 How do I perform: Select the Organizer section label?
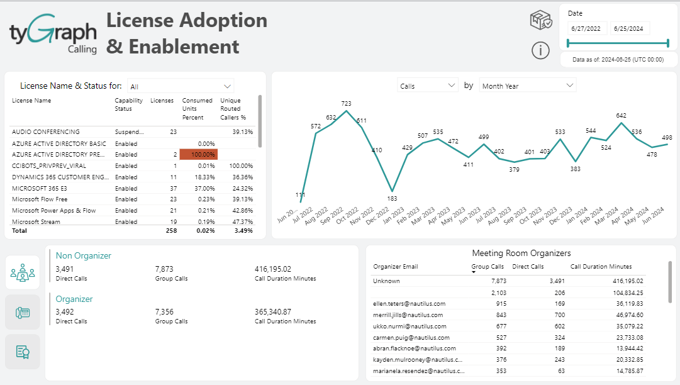coord(74,298)
